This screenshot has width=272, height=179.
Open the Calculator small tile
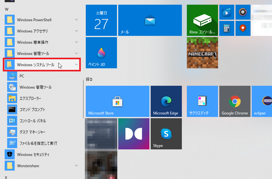(226, 28)
